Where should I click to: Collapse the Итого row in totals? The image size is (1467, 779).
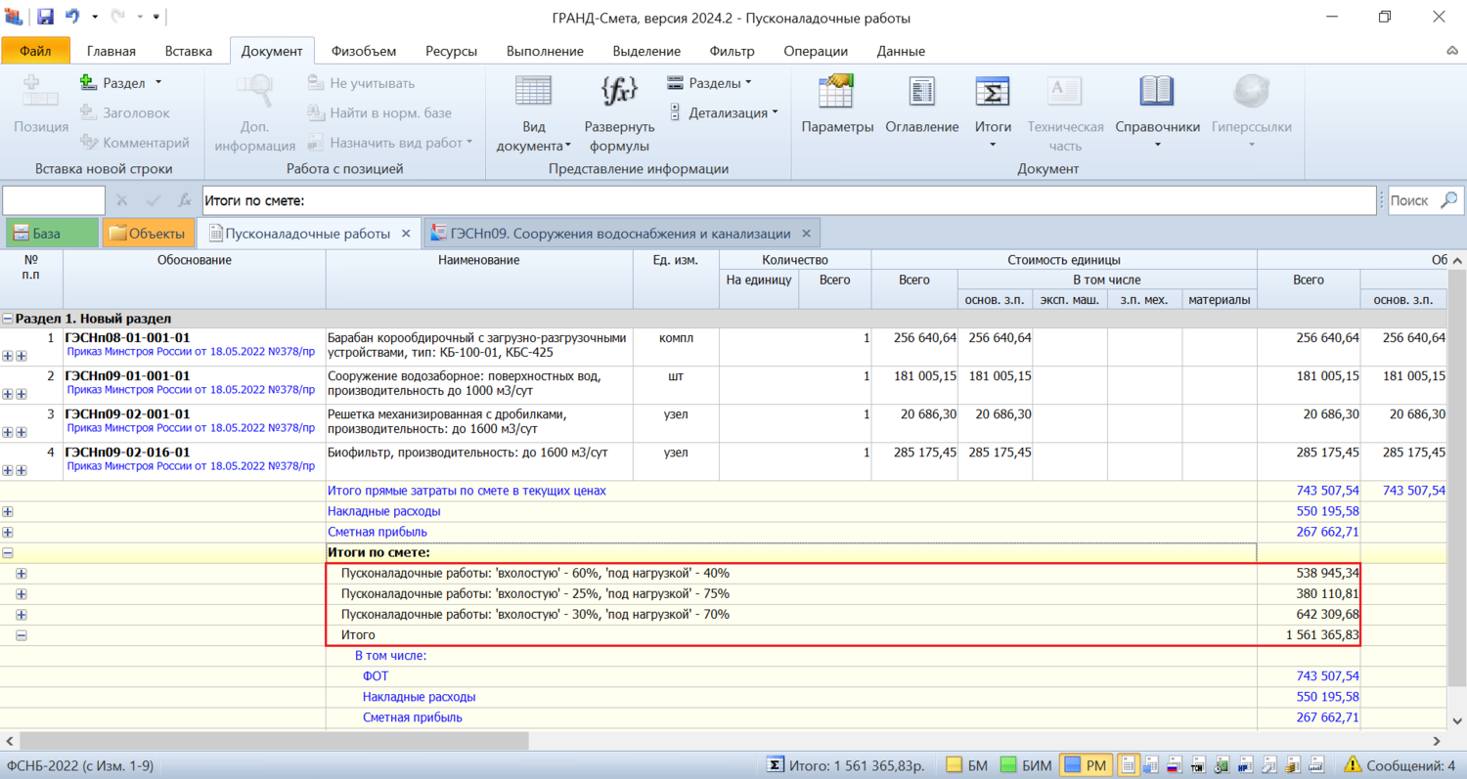pyautogui.click(x=22, y=635)
